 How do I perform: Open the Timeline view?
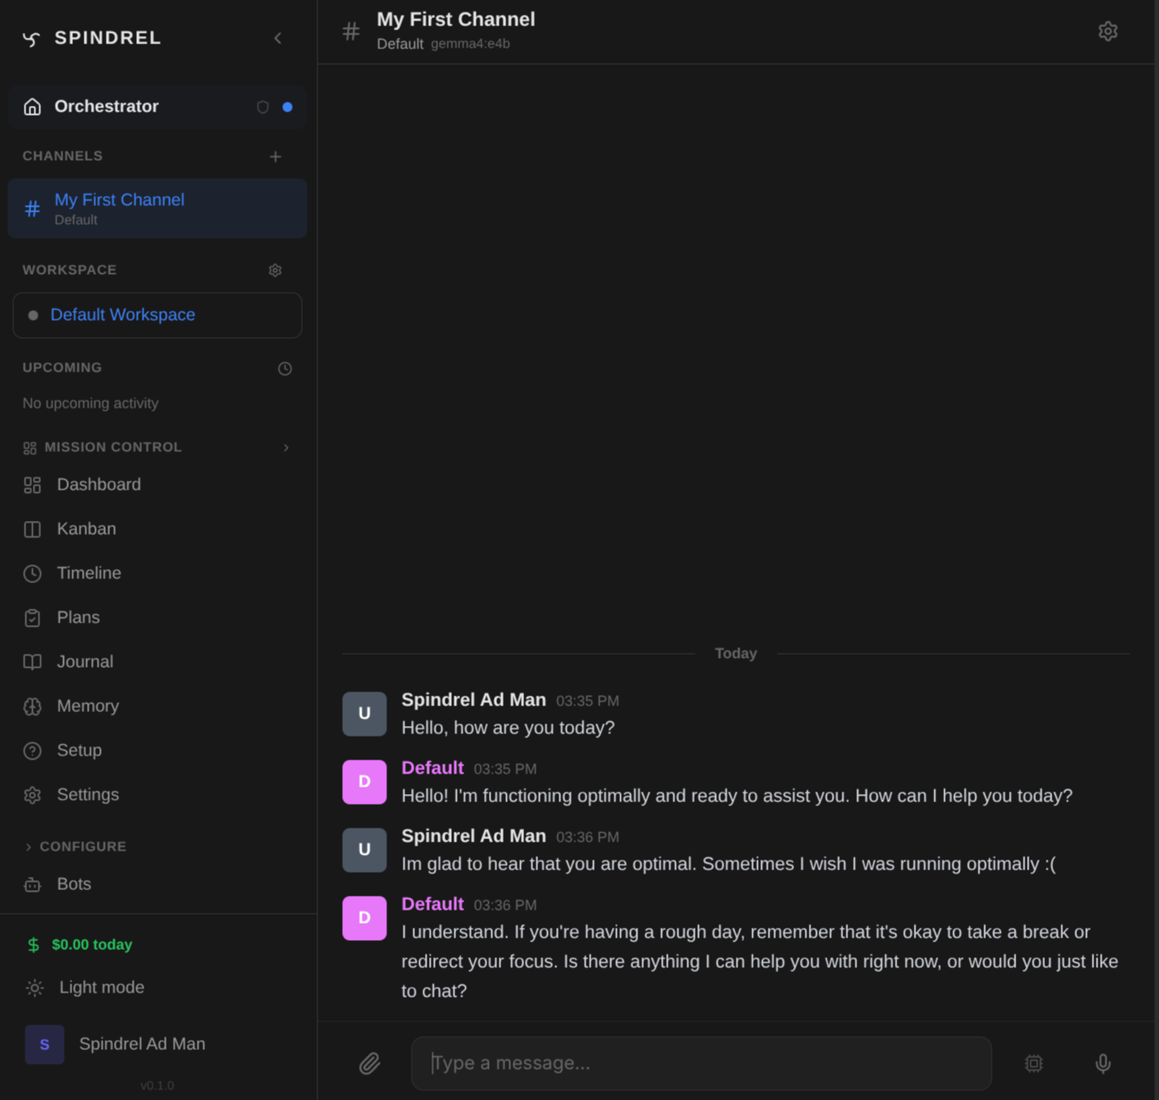[x=88, y=573]
